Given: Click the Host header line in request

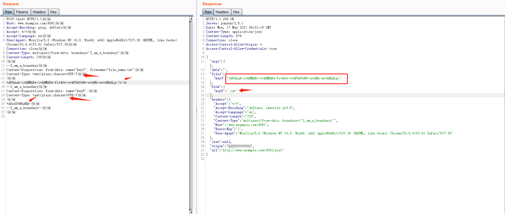Looking at the screenshot, I should 30,23.
